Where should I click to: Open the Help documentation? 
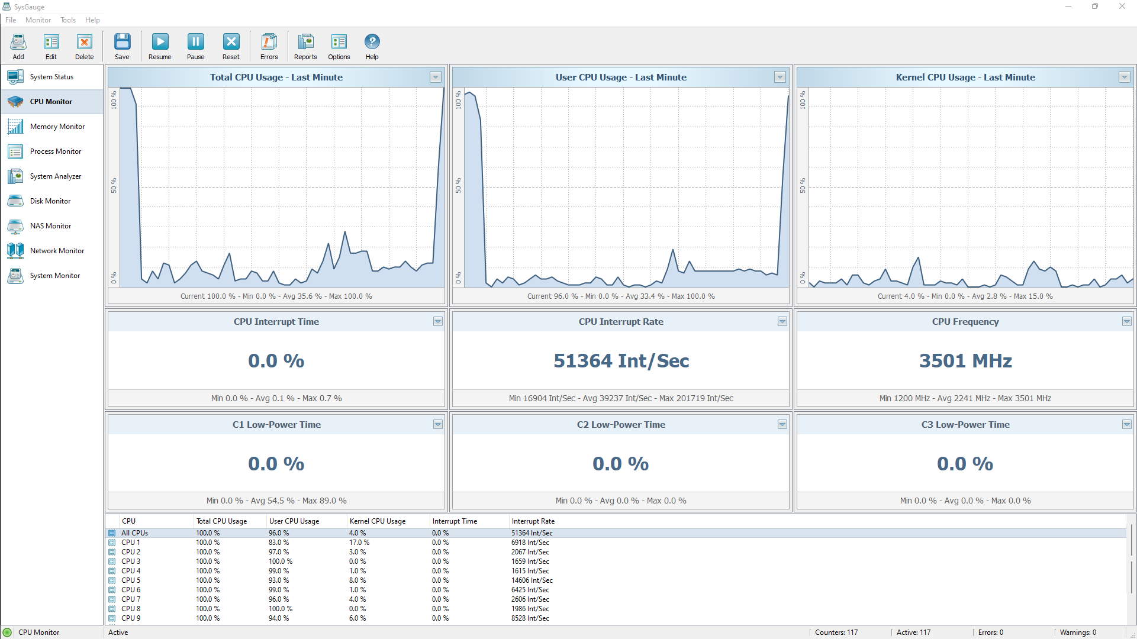click(372, 46)
